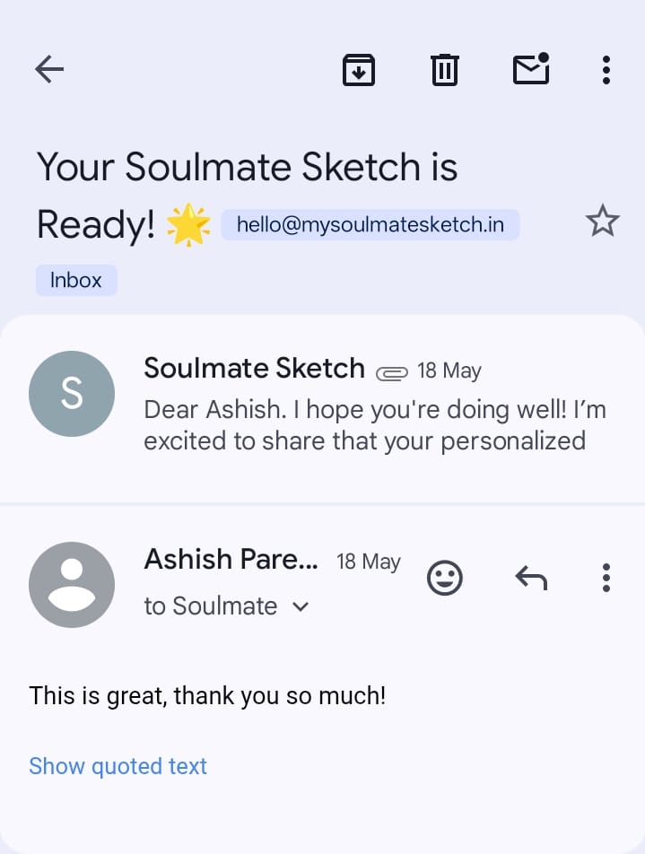Tap the "Ashish Pare..." sender name
Image resolution: width=645 pixels, height=854 pixels.
(x=231, y=560)
